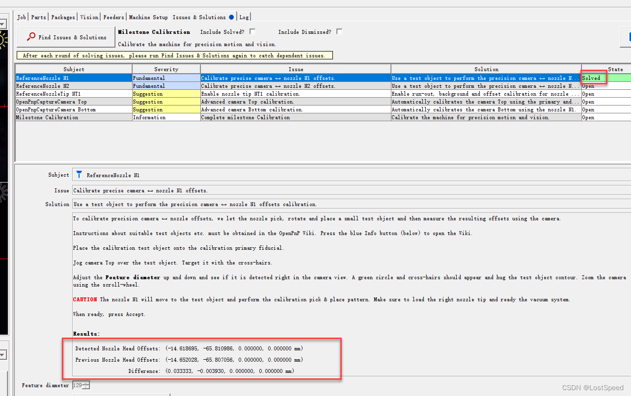Switch to the Log tab
The image size is (631, 396).
[244, 17]
